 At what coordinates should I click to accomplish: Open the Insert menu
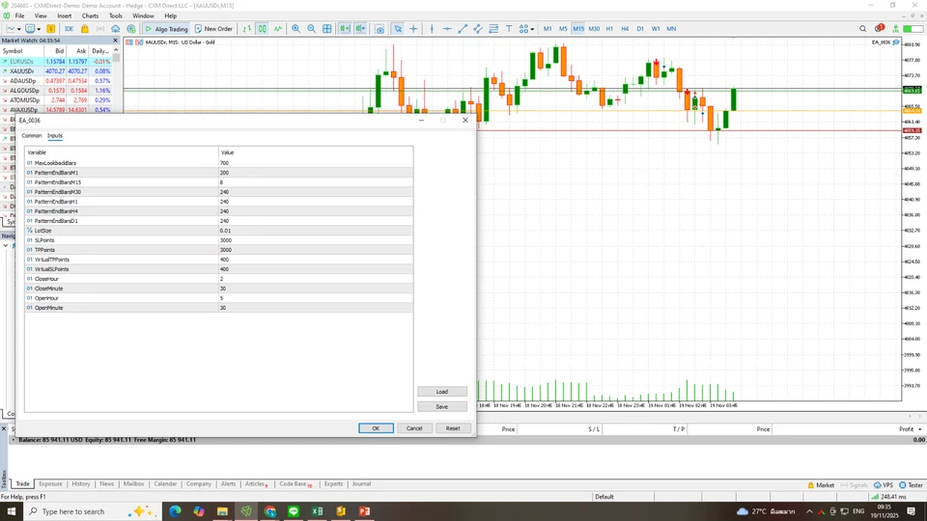(64, 16)
